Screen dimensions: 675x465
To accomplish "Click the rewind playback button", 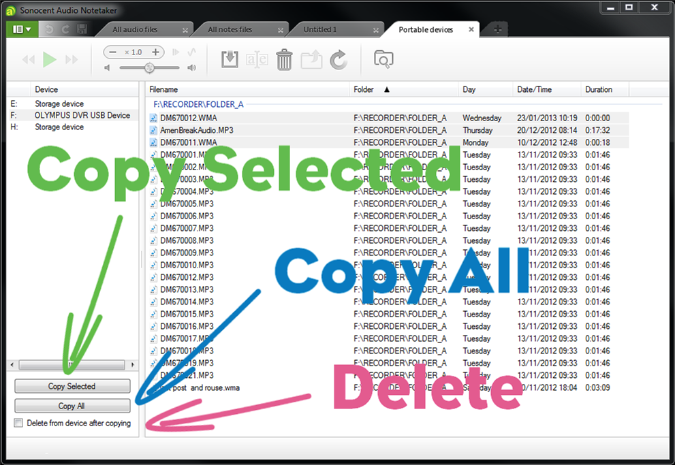I will pos(29,59).
